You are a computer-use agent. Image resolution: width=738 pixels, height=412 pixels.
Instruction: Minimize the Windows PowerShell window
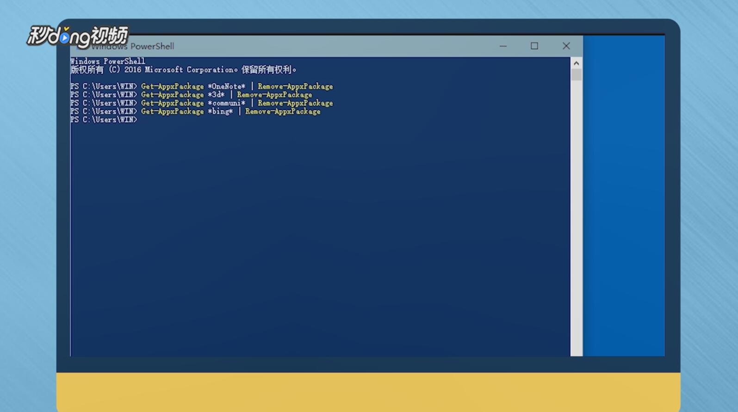coord(503,46)
